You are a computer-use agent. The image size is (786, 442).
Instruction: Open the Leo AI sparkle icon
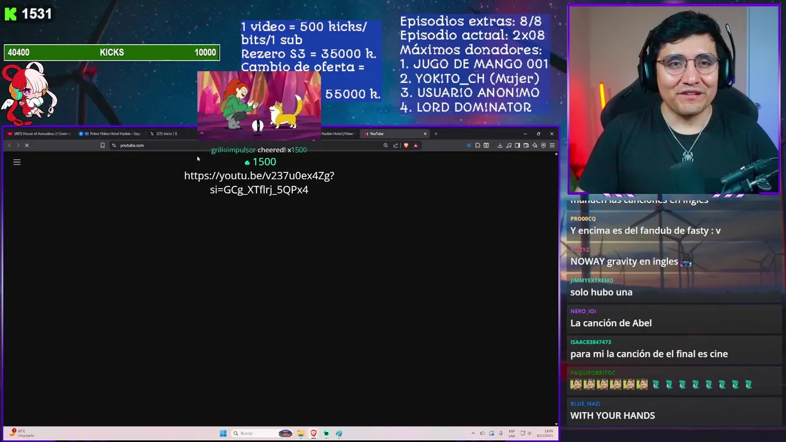click(x=534, y=145)
